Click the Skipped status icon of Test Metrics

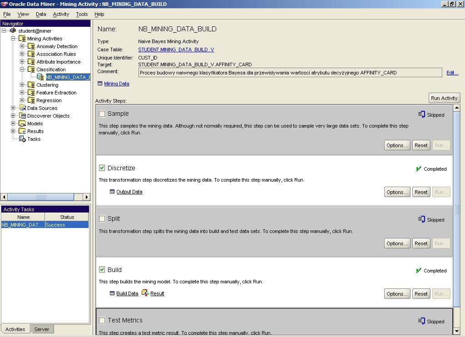[x=421, y=321]
